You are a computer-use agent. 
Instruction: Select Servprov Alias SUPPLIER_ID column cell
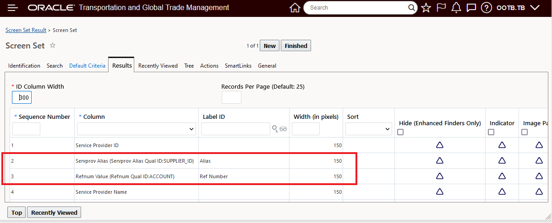137,161
